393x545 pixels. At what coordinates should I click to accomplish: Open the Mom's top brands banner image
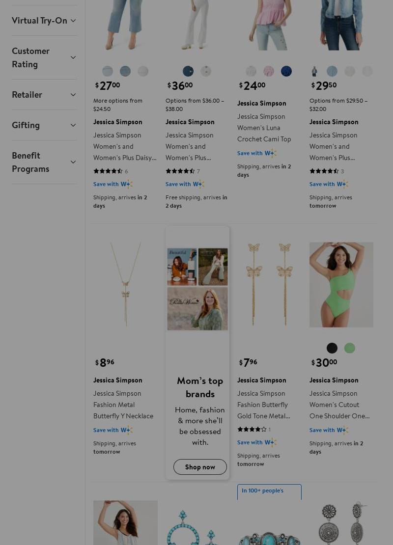[197, 289]
